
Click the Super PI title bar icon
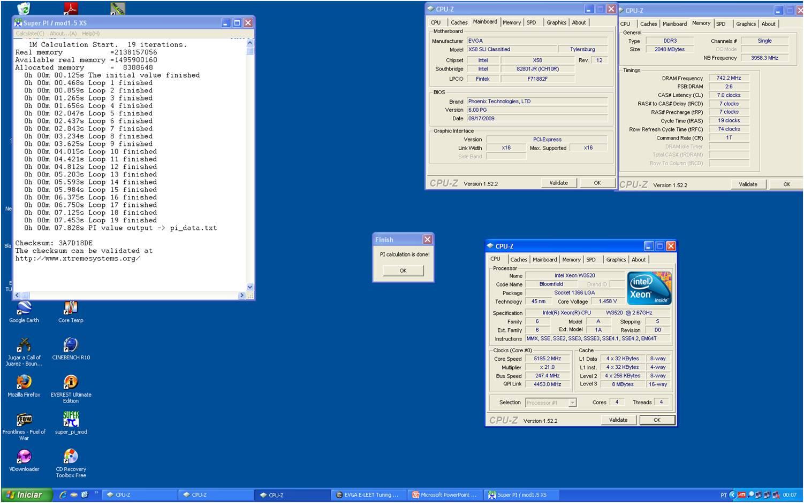[18, 23]
